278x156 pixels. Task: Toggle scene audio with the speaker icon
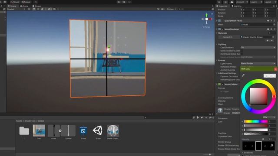click(x=38, y=9)
